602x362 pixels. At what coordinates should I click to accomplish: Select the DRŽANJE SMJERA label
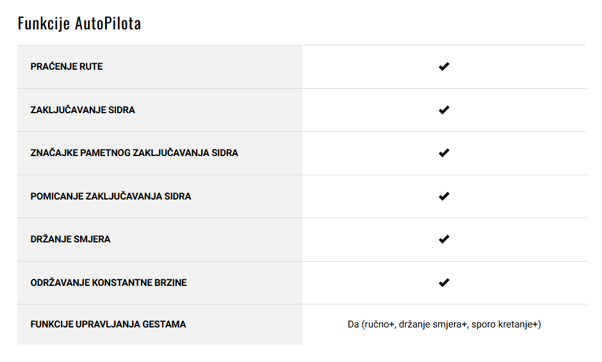tap(70, 239)
